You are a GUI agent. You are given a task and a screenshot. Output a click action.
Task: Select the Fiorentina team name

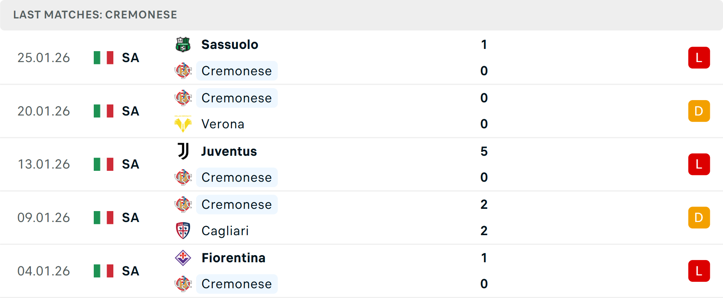pos(233,258)
